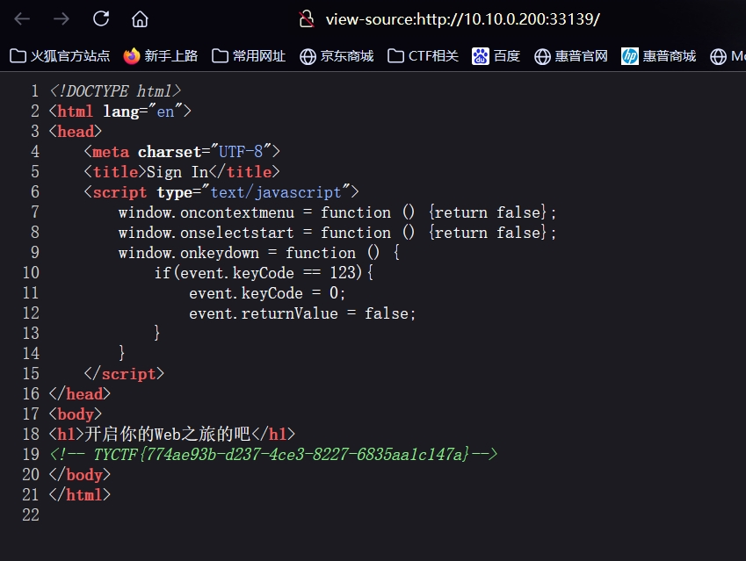Screen dimensions: 746x561
Task: Click the 'Sign In' title text
Action: 177,171
